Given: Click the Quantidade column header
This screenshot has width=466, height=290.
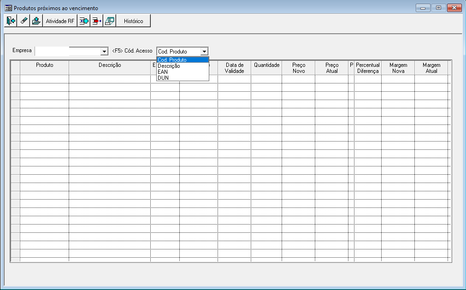Looking at the screenshot, I should [266, 68].
